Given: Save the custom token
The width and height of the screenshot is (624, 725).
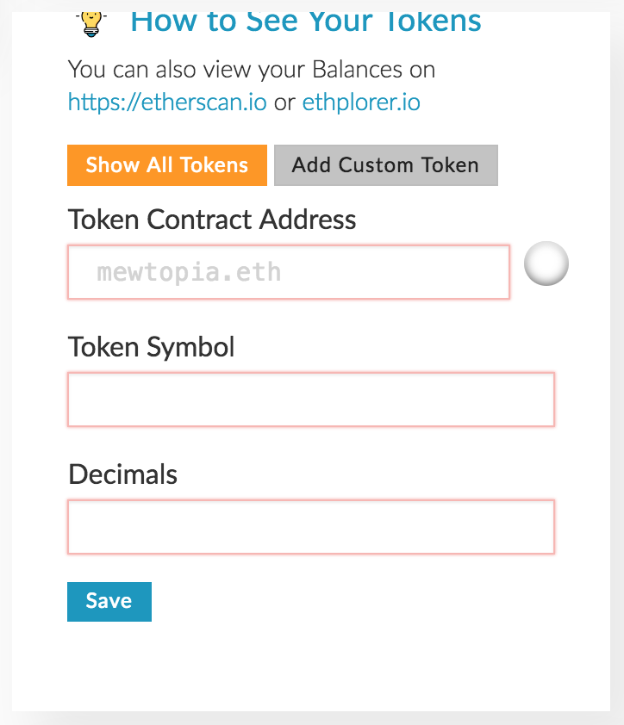Looking at the screenshot, I should click(x=109, y=601).
